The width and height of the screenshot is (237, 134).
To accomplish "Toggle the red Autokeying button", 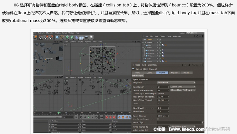I will (111, 117).
